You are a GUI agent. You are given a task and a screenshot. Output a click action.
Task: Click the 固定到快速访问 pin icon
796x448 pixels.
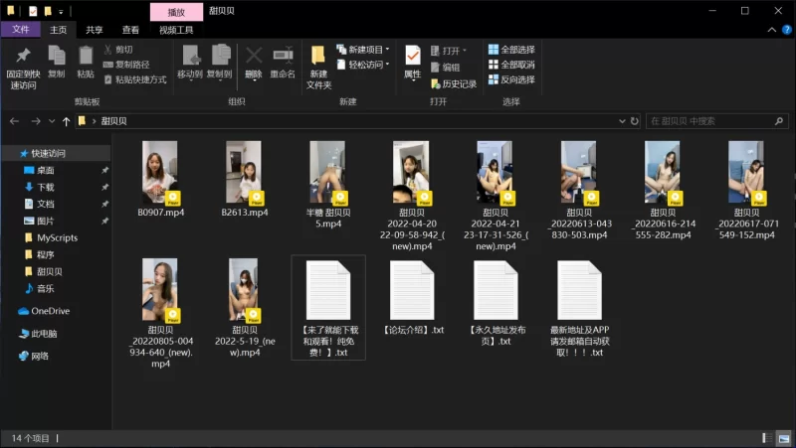[23, 58]
